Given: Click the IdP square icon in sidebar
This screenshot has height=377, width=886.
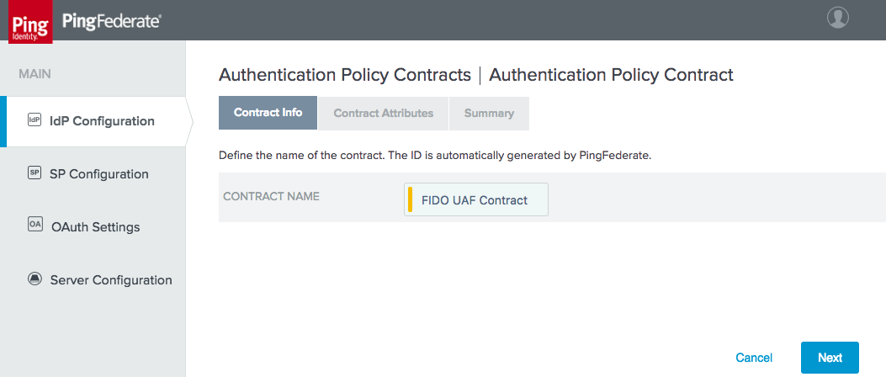Looking at the screenshot, I should pos(34,119).
